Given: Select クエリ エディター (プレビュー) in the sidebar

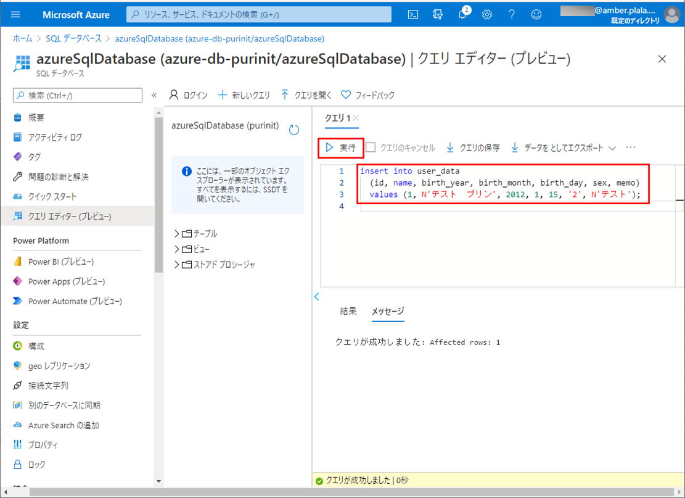Looking at the screenshot, I should 77,216.
